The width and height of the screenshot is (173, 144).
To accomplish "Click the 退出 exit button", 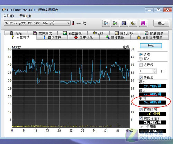I will pos(161,23).
